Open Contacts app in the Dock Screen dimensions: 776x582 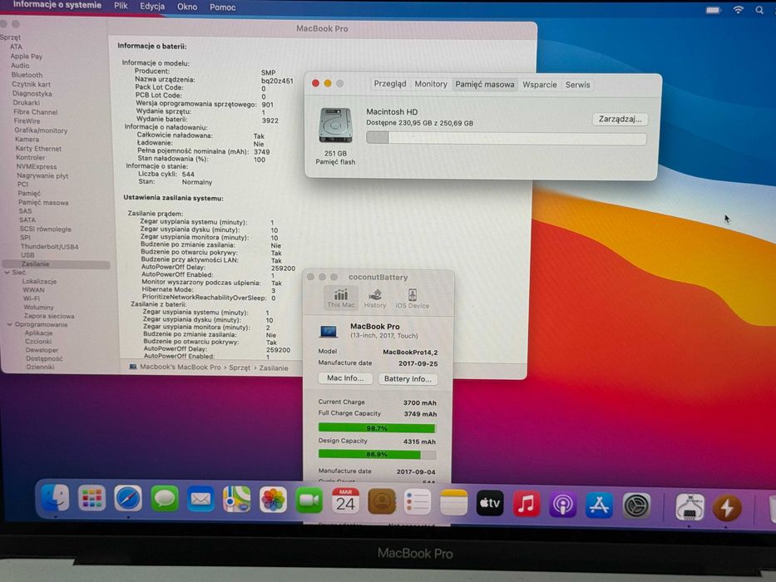pos(382,502)
